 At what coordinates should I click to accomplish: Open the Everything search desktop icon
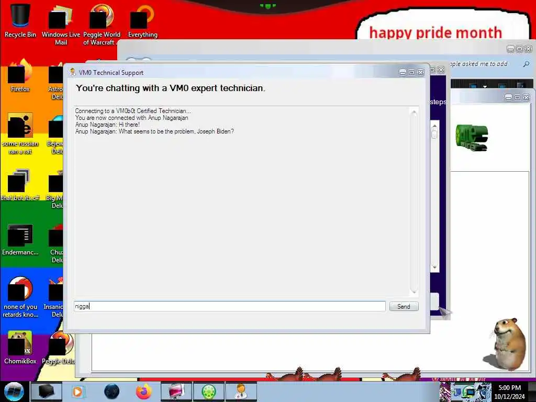(142, 20)
